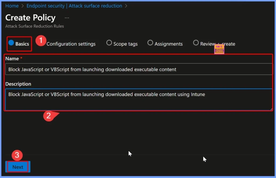Click the Attack Surface Reduction Rules subtitle
The image size is (276, 178).
[x=34, y=26]
